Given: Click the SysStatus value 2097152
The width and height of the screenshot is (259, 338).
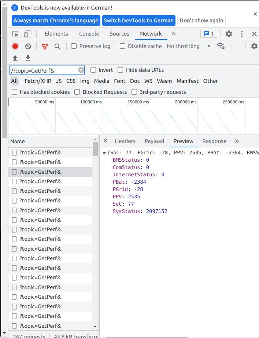Looking at the screenshot, I should [x=157, y=211].
